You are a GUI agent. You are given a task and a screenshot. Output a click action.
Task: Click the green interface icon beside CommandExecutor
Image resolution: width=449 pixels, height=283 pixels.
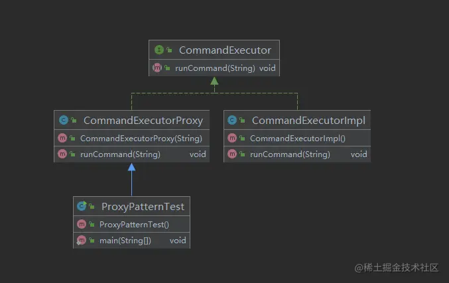(159, 50)
